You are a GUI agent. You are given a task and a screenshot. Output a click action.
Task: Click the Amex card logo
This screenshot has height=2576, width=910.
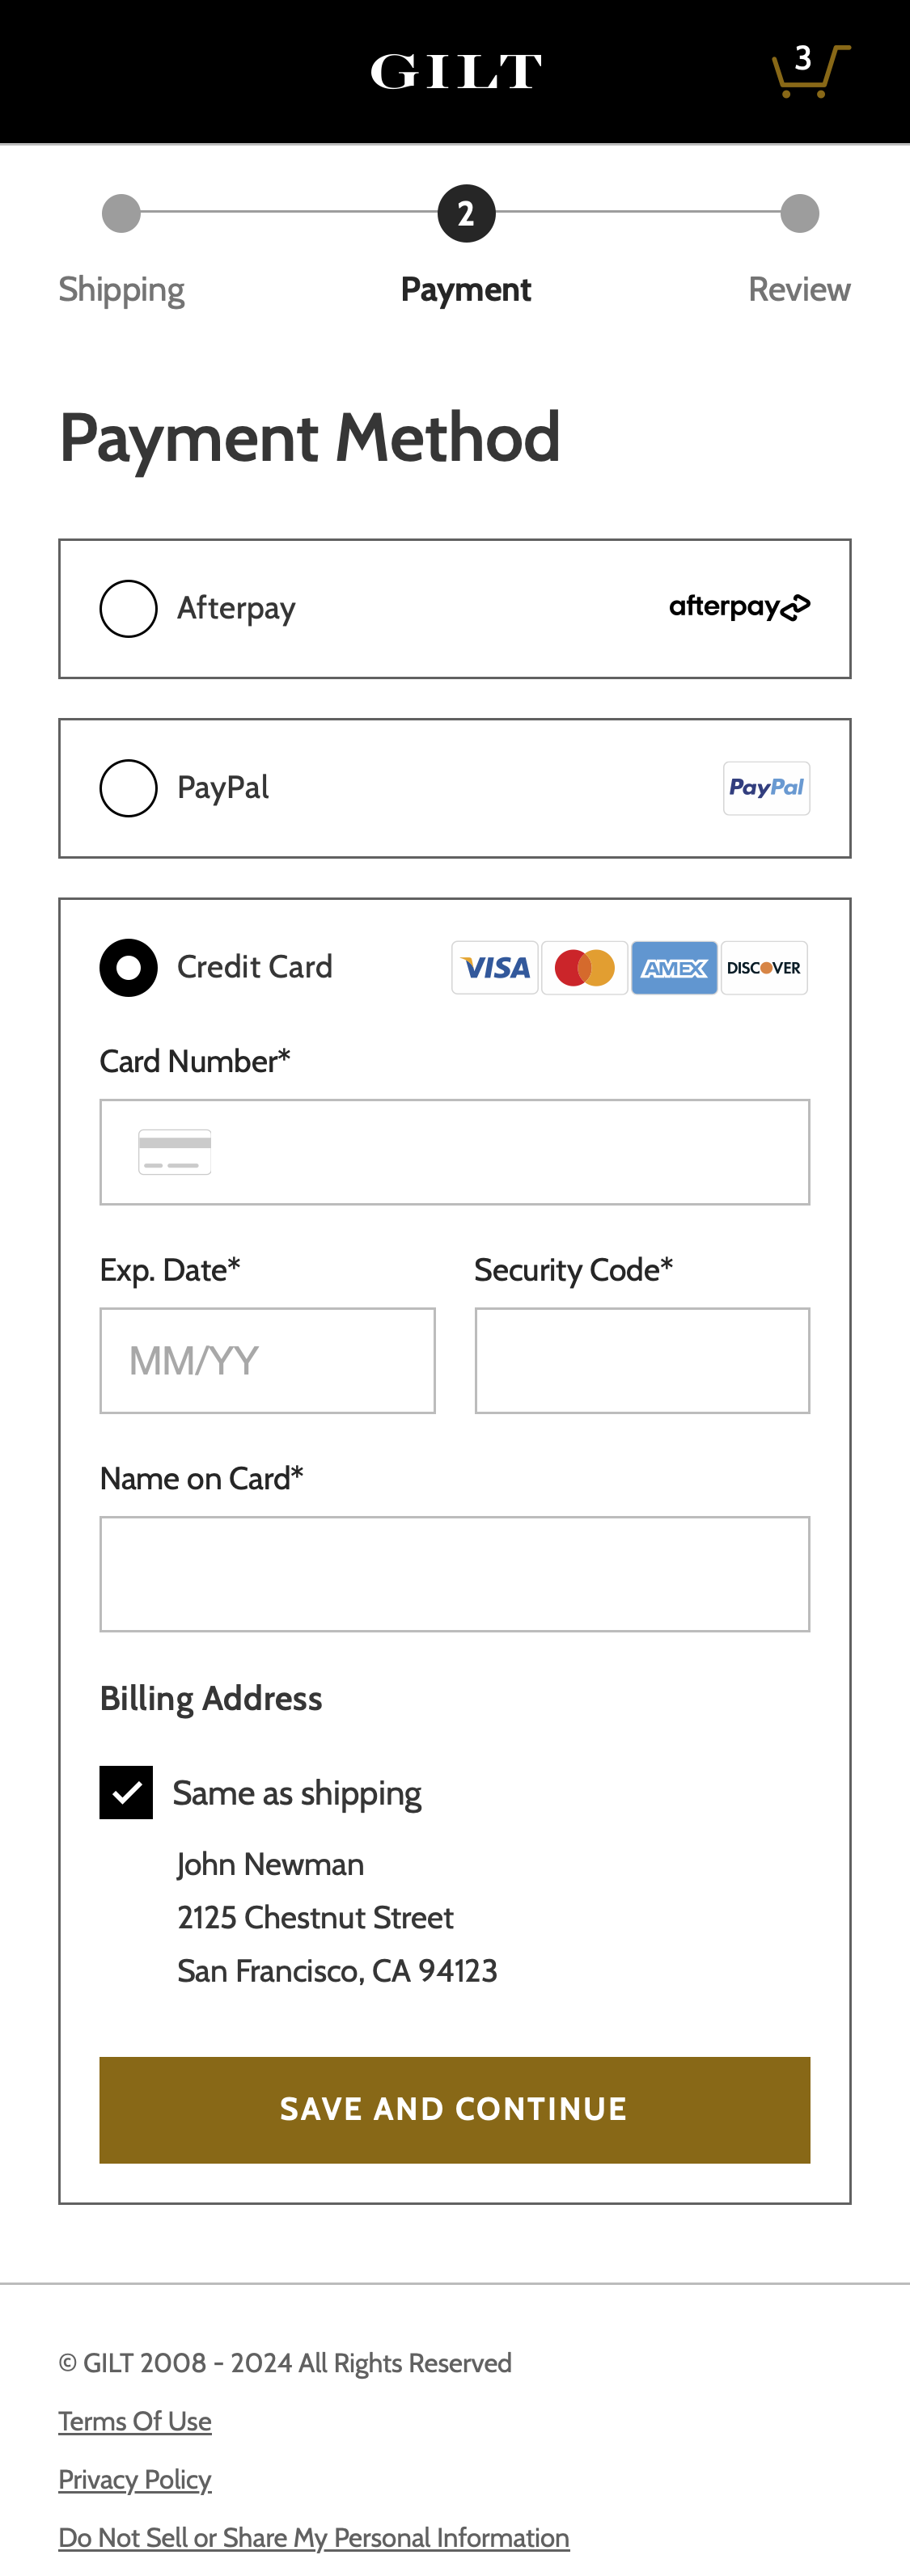(x=674, y=967)
